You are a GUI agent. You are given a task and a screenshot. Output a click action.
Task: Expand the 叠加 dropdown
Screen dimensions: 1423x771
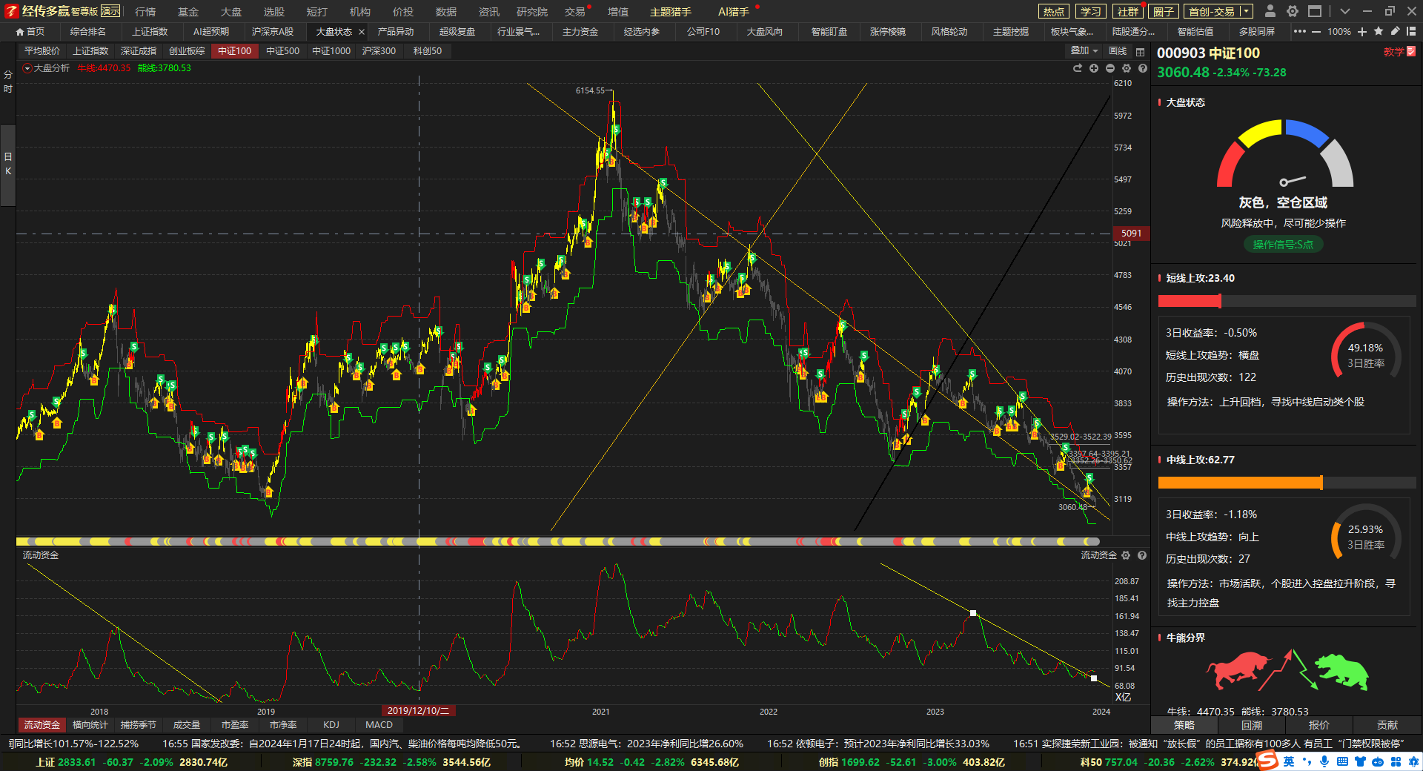coord(1084,51)
